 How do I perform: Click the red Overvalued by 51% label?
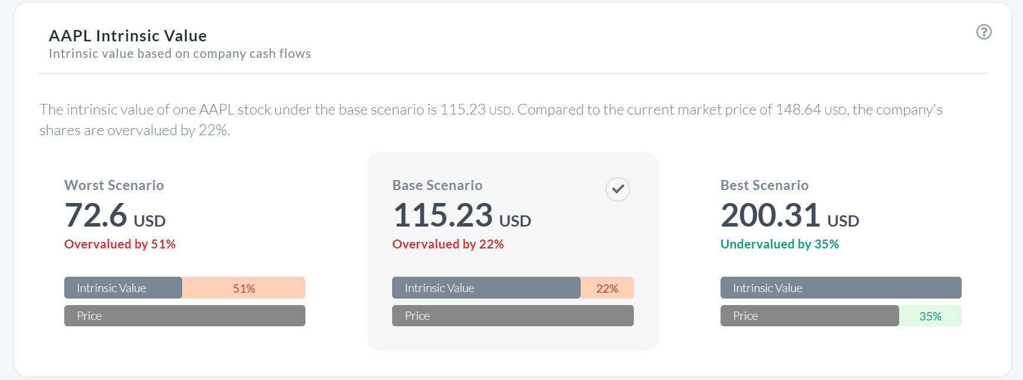point(120,244)
